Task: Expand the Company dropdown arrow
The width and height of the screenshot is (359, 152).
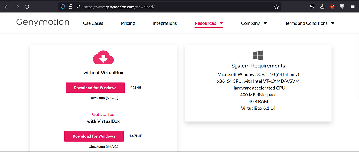Action: (265, 23)
